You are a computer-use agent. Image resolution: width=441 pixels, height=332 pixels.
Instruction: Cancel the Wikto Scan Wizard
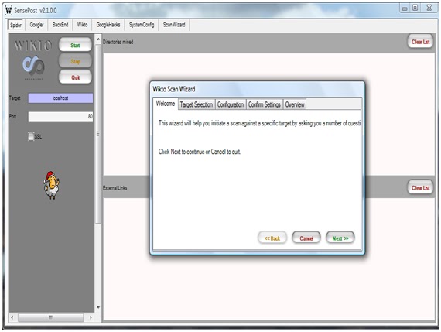(x=306, y=238)
